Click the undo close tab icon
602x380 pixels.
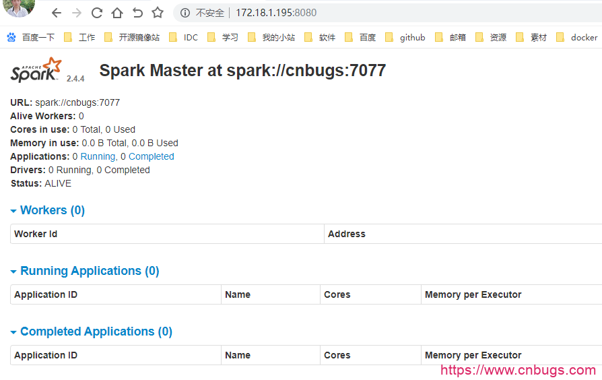pyautogui.click(x=137, y=13)
